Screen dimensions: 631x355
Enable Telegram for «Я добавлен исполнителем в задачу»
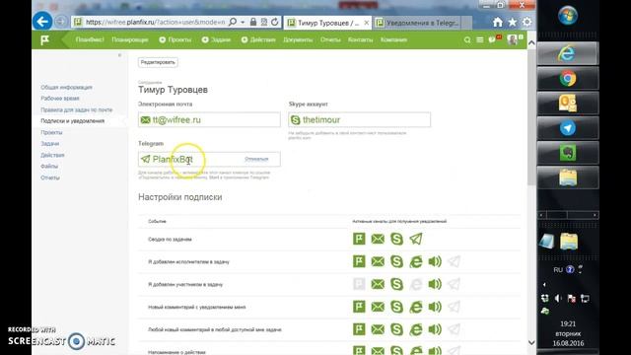(x=454, y=261)
